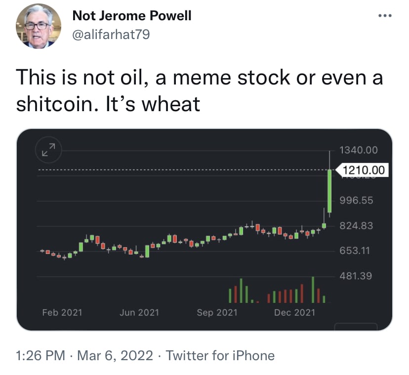The image size is (409, 375).
Task: Click the 996.55 price level label
Action: tap(356, 201)
